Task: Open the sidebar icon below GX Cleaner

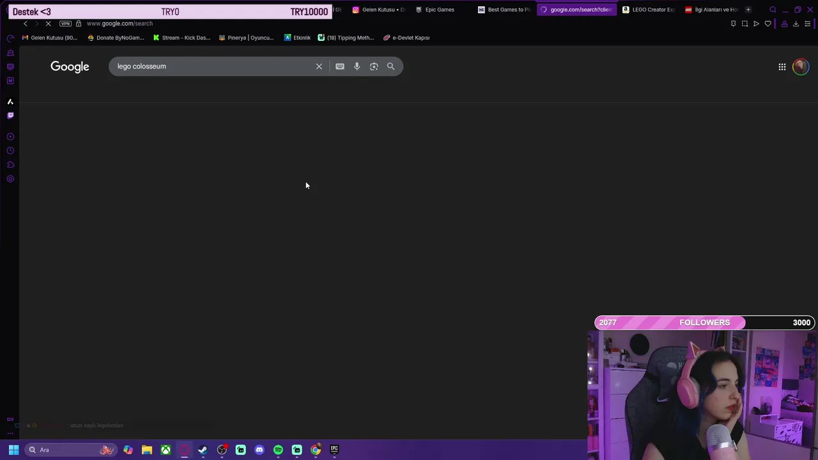Action: [x=10, y=67]
